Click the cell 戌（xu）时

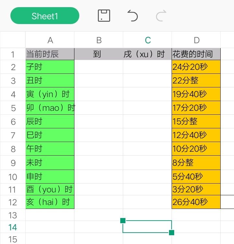pos(148,54)
